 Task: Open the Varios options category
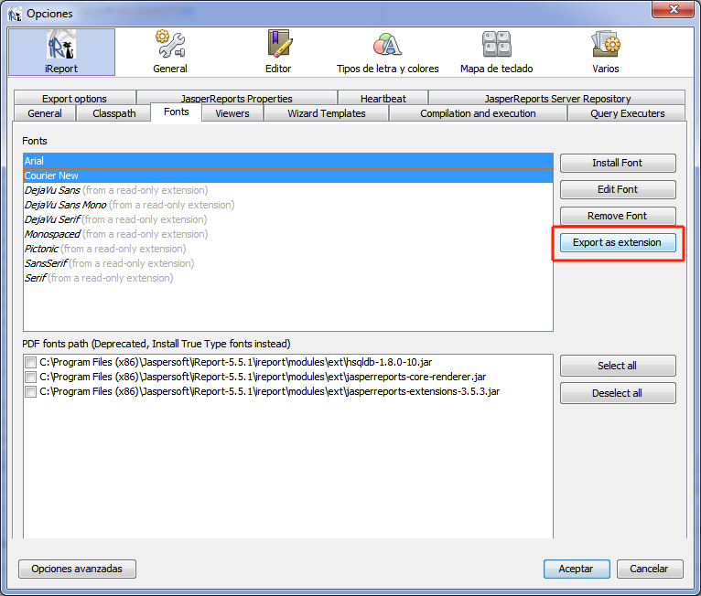tap(605, 52)
